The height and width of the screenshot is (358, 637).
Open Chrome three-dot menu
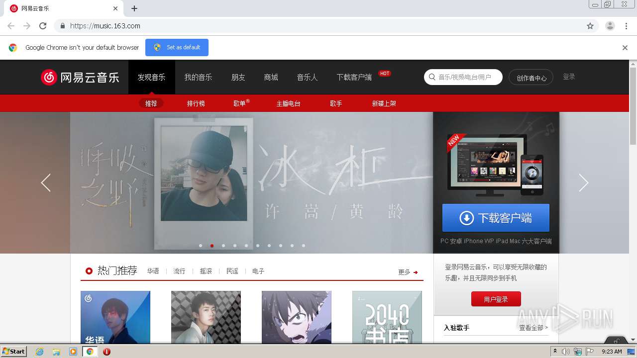point(627,26)
